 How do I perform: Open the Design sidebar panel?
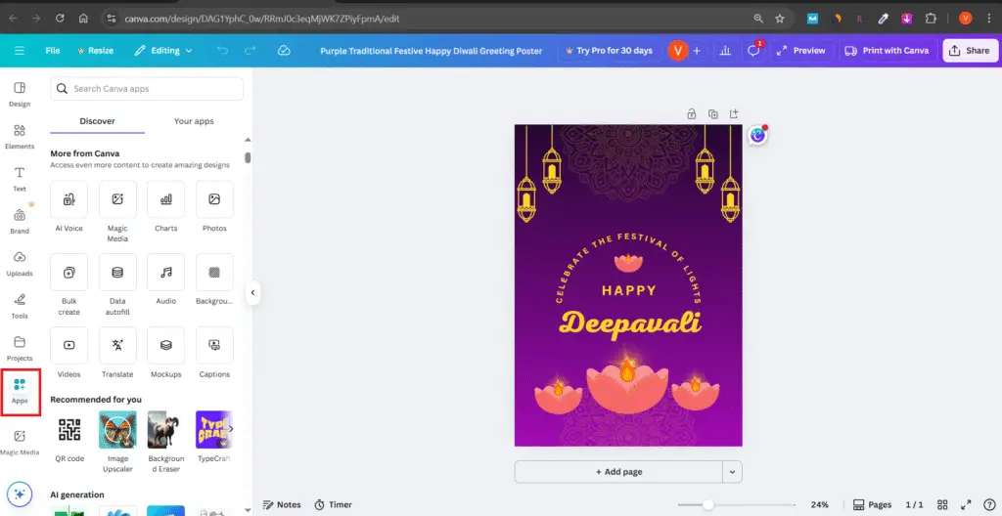pyautogui.click(x=20, y=94)
